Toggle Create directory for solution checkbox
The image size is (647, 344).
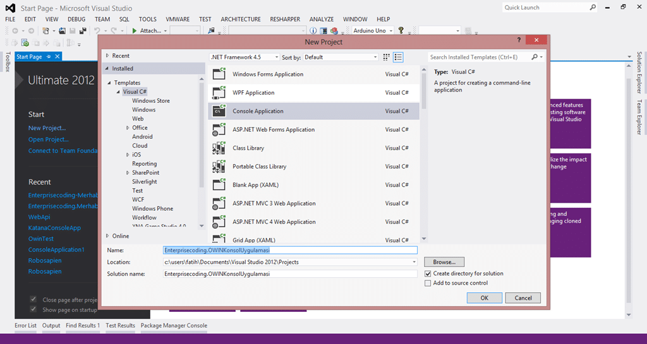pyautogui.click(x=428, y=273)
